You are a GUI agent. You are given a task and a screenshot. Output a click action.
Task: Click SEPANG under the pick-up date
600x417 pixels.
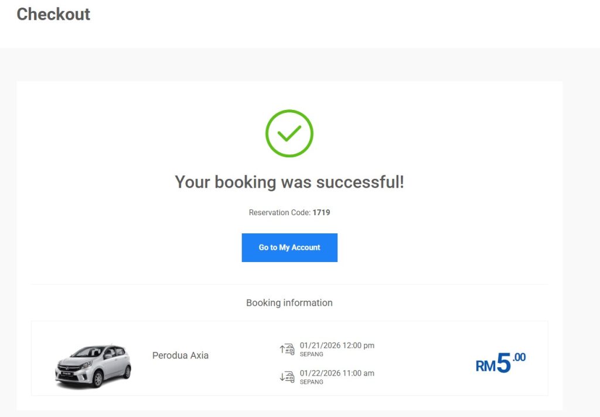pos(311,354)
